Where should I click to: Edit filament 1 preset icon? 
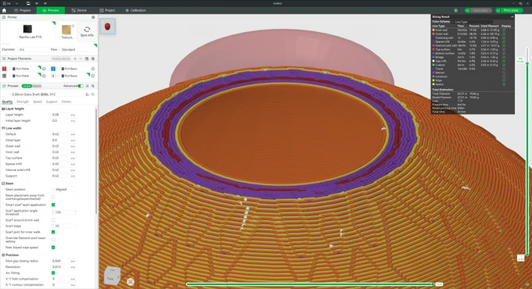coord(44,69)
